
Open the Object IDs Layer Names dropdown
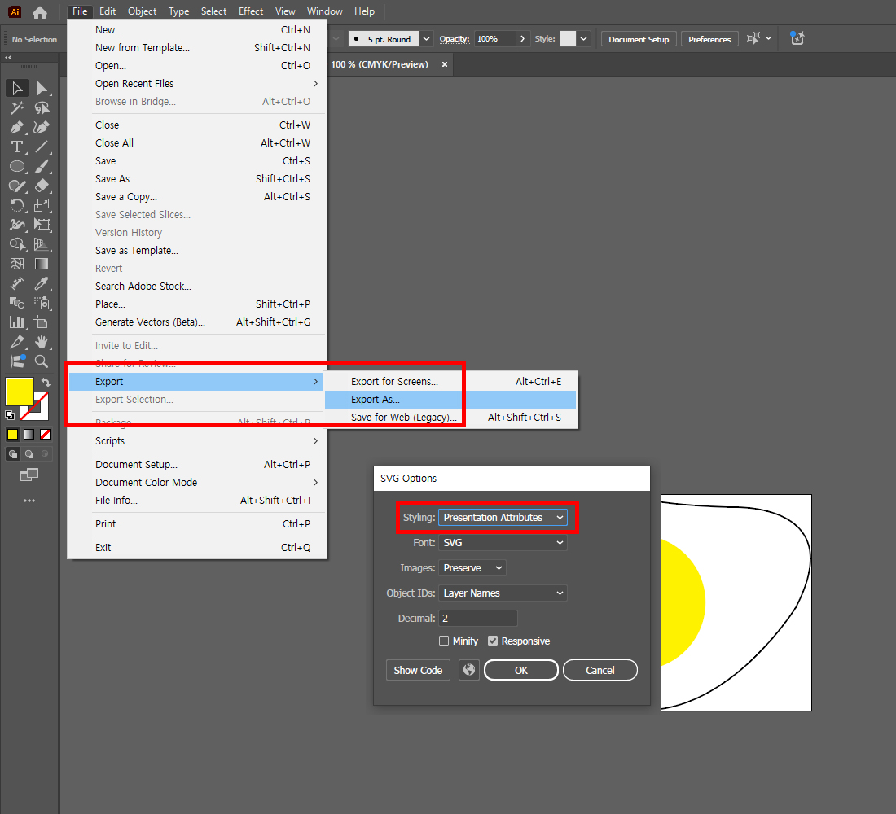(x=503, y=593)
